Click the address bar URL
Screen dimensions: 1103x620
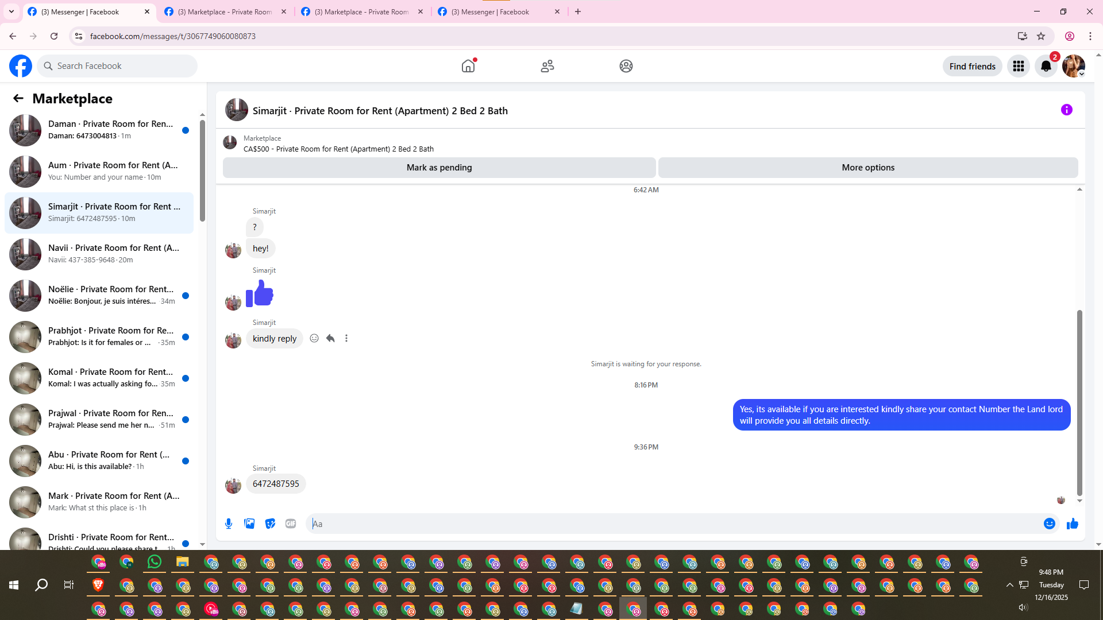pyautogui.click(x=173, y=36)
